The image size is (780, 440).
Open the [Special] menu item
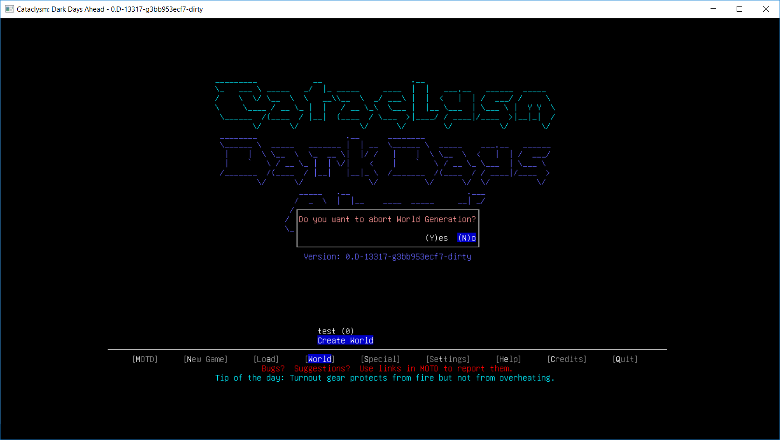click(x=380, y=359)
